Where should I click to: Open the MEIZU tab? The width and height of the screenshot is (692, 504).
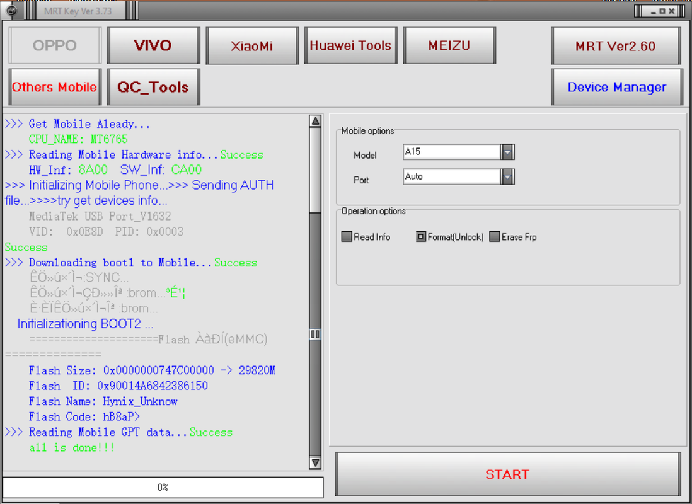pyautogui.click(x=449, y=45)
